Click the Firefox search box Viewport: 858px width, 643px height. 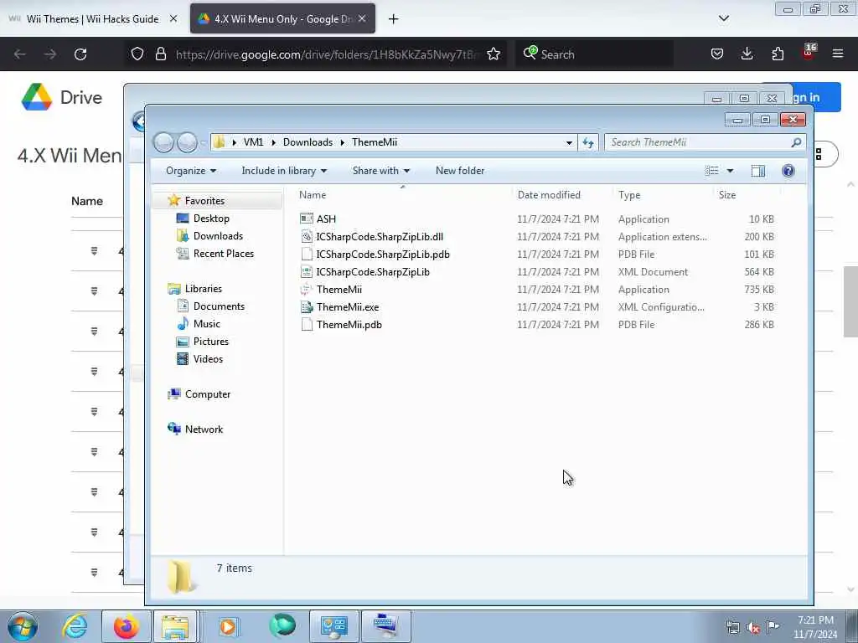pos(594,54)
